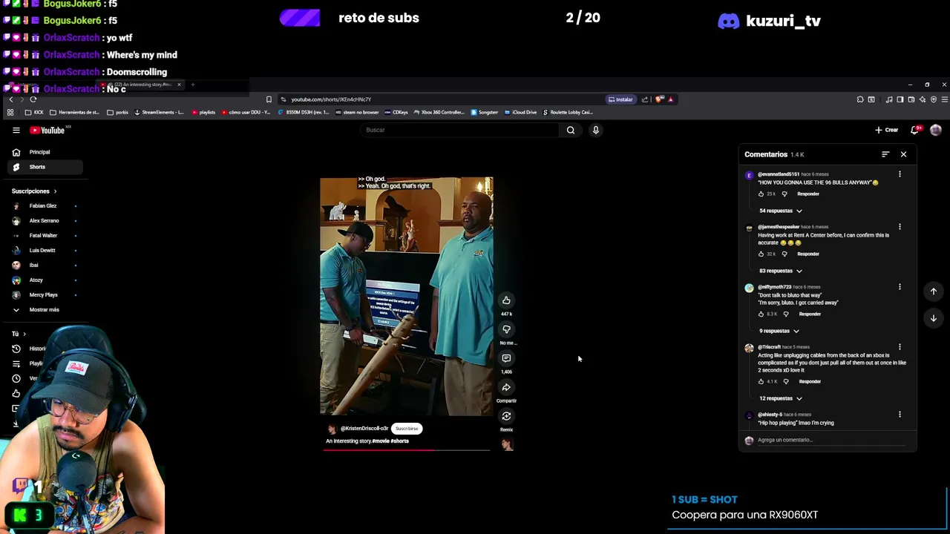Expand Mostrar más in subscriptions list
Image resolution: width=950 pixels, height=534 pixels.
coord(43,309)
